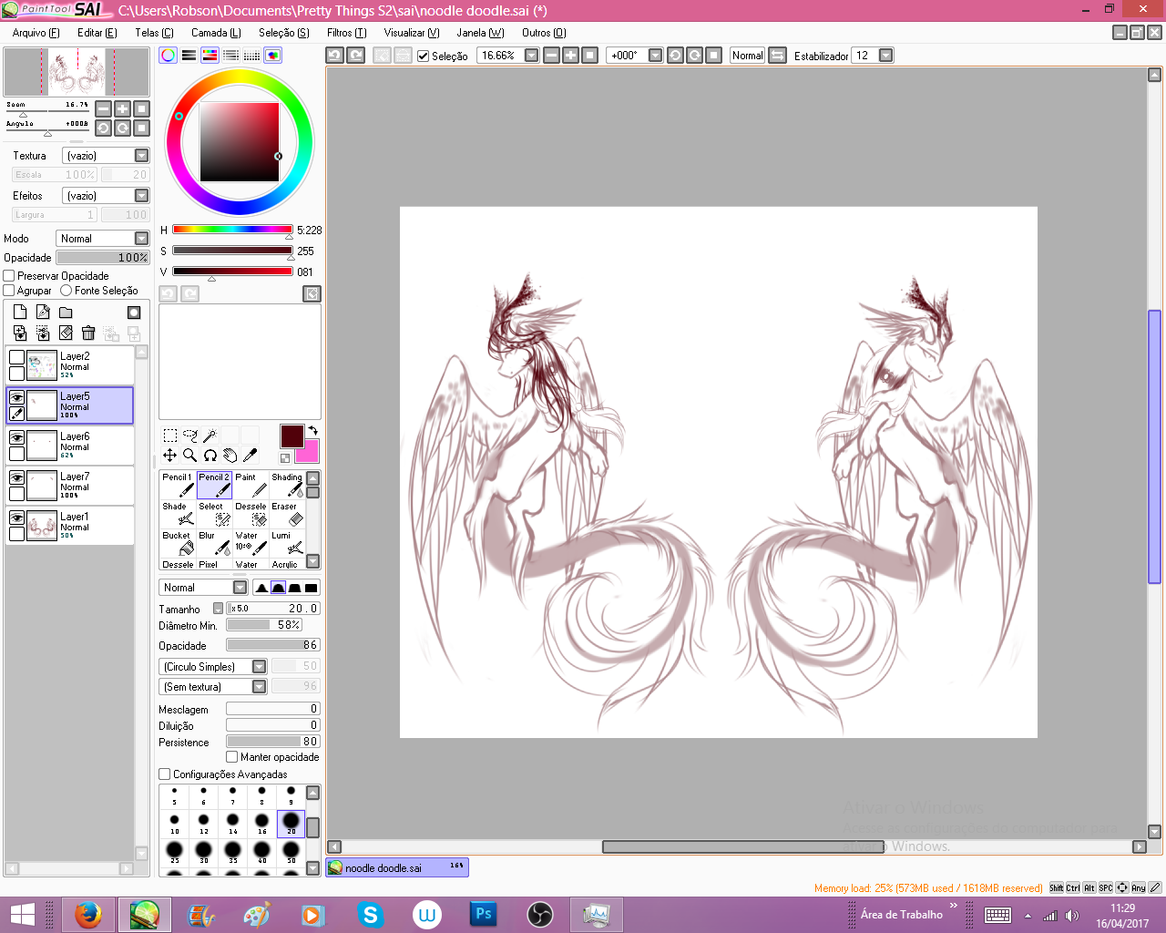Swap foreground and background colors
This screenshot has height=933, width=1166.
tap(312, 431)
